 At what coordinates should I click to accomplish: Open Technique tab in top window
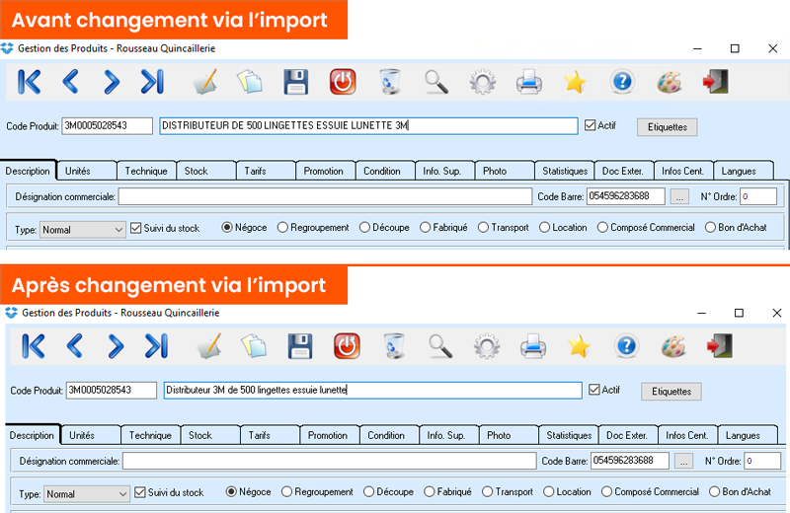pos(146,172)
